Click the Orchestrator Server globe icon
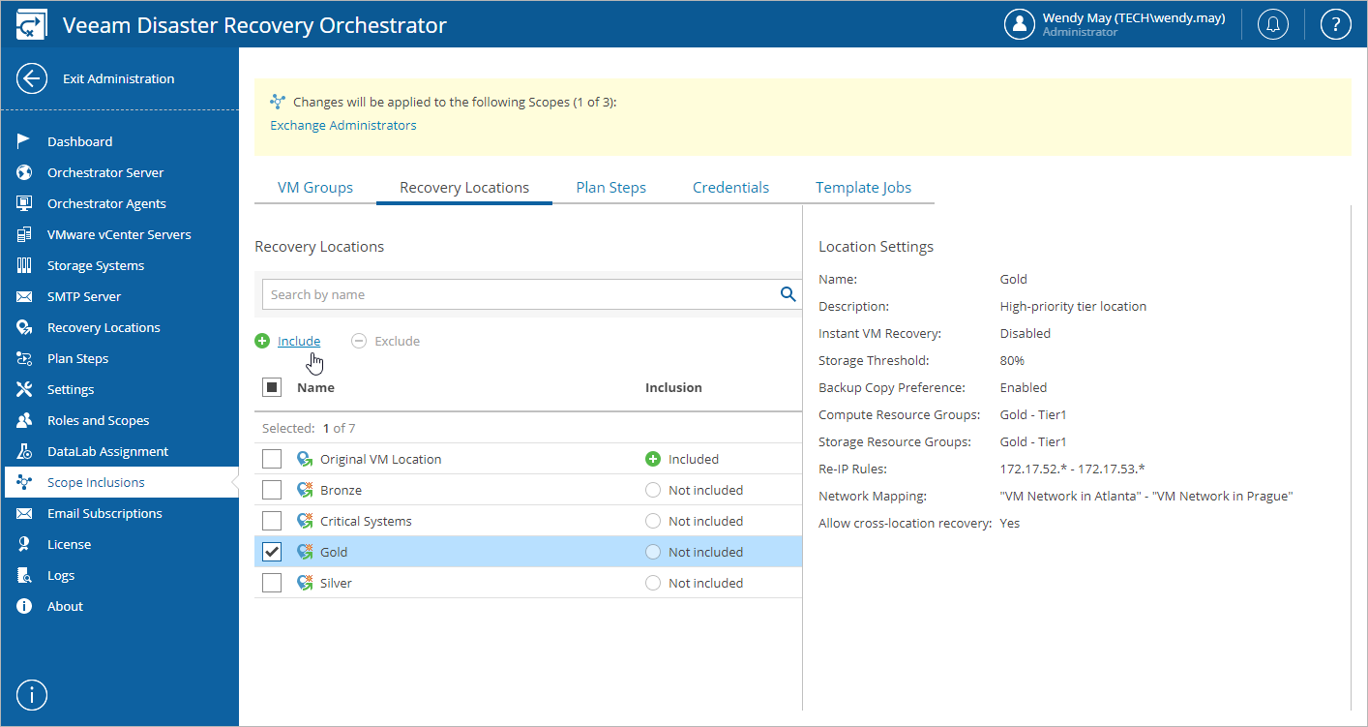 tap(25, 172)
